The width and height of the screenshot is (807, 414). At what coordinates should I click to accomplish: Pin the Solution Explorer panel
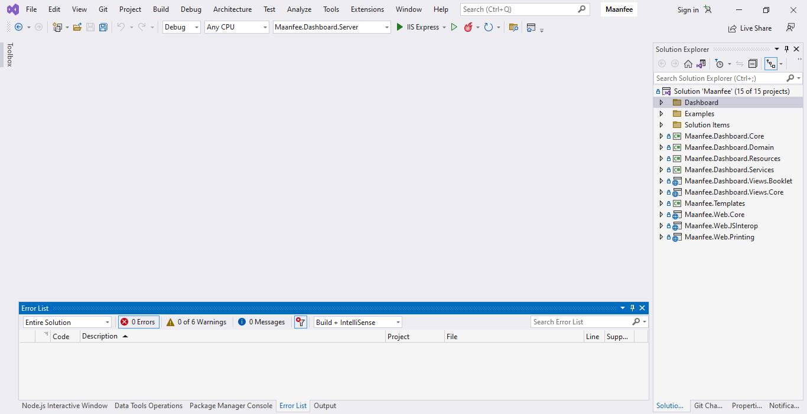click(786, 50)
